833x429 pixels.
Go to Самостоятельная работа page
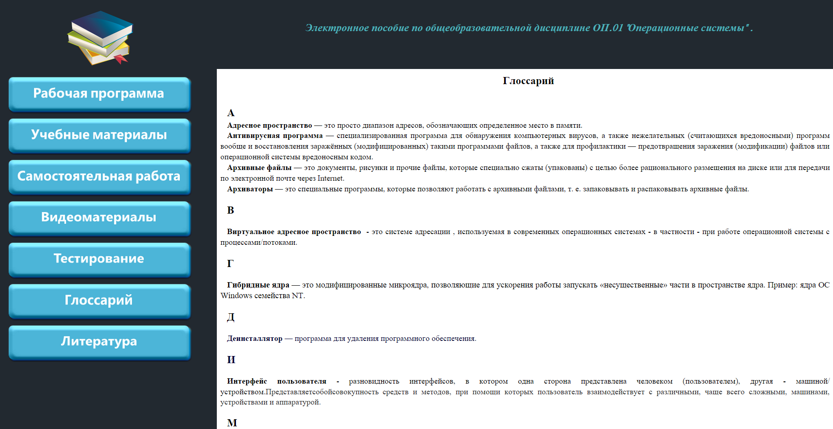[100, 177]
